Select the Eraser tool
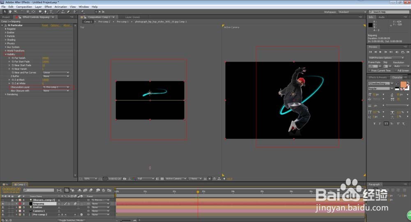The width and height of the screenshot is (411, 222). click(x=68, y=12)
